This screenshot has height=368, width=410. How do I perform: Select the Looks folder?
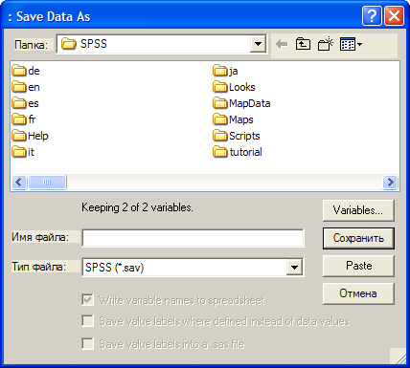[x=234, y=87]
